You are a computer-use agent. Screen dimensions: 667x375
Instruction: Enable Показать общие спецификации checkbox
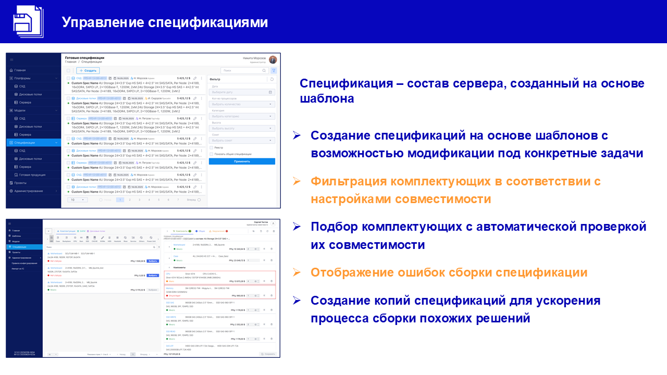click(x=212, y=154)
